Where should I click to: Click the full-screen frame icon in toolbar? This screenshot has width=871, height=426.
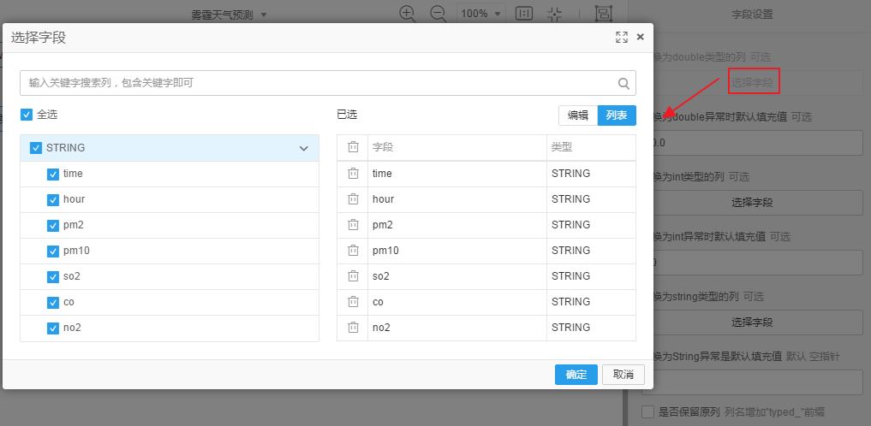[604, 14]
